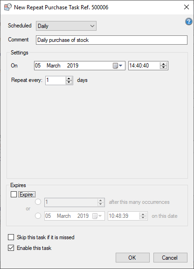
Task: Click OK to save the task
Action: coord(132,257)
